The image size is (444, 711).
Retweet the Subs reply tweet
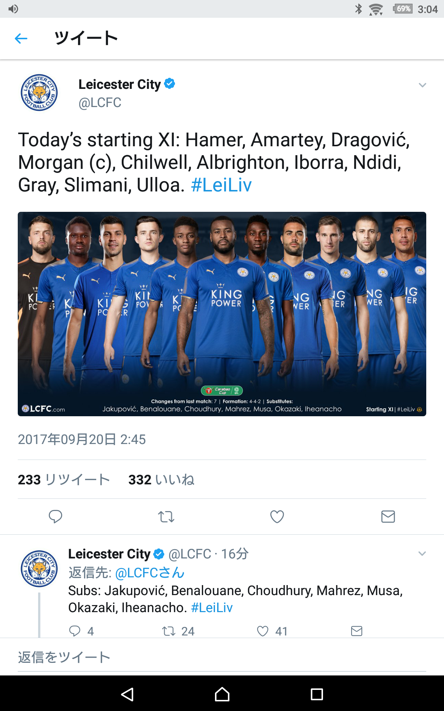point(169,631)
